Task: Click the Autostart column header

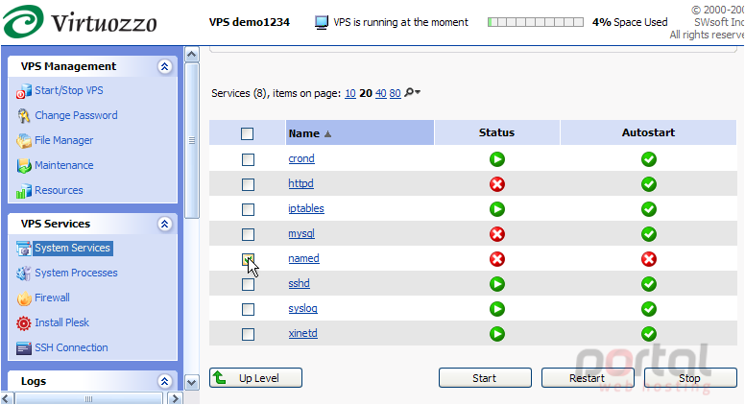Action: (x=648, y=132)
